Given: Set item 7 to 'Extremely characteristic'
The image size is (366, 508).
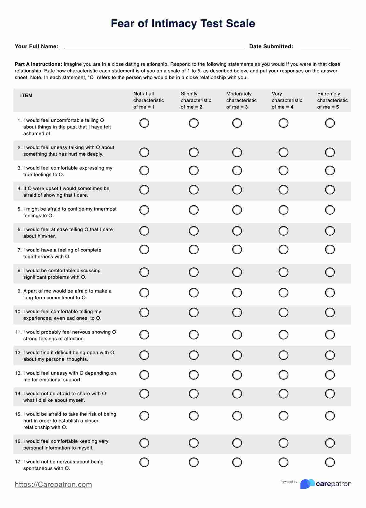Looking at the screenshot, I should pyautogui.click(x=330, y=250).
